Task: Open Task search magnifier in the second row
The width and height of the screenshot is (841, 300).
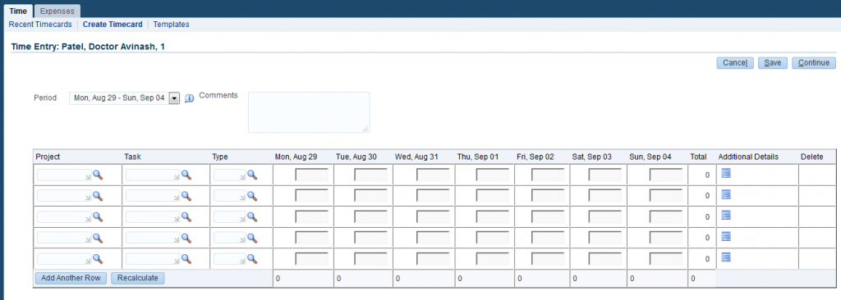Action: (x=186, y=196)
